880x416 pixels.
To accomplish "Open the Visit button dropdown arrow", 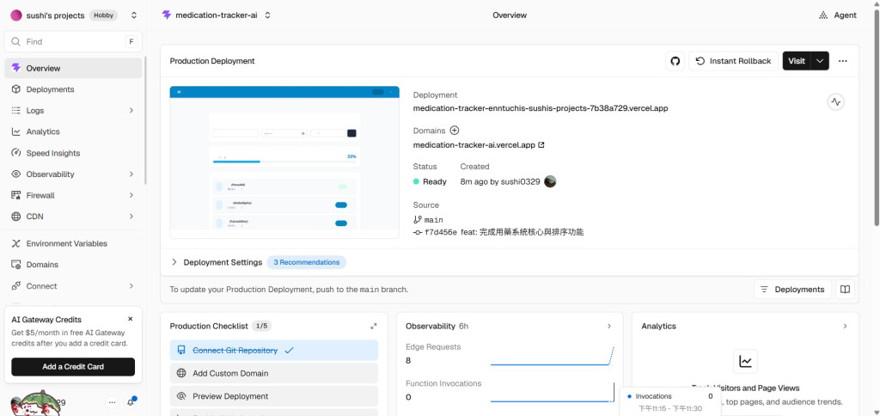I will (820, 61).
